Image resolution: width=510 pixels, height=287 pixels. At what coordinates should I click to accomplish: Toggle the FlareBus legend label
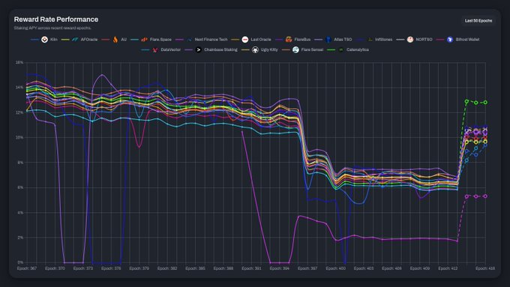(302, 39)
